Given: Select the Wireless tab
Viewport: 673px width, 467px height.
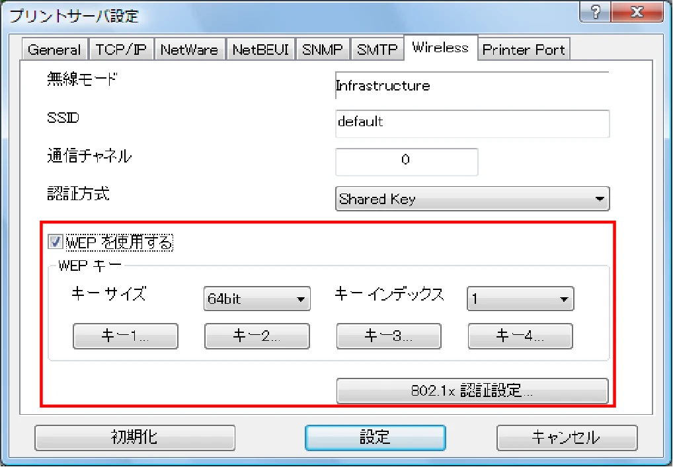Looking at the screenshot, I should click(440, 48).
